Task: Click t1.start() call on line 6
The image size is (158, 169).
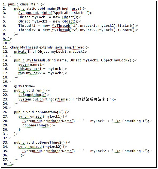Action: click(x=127, y=26)
